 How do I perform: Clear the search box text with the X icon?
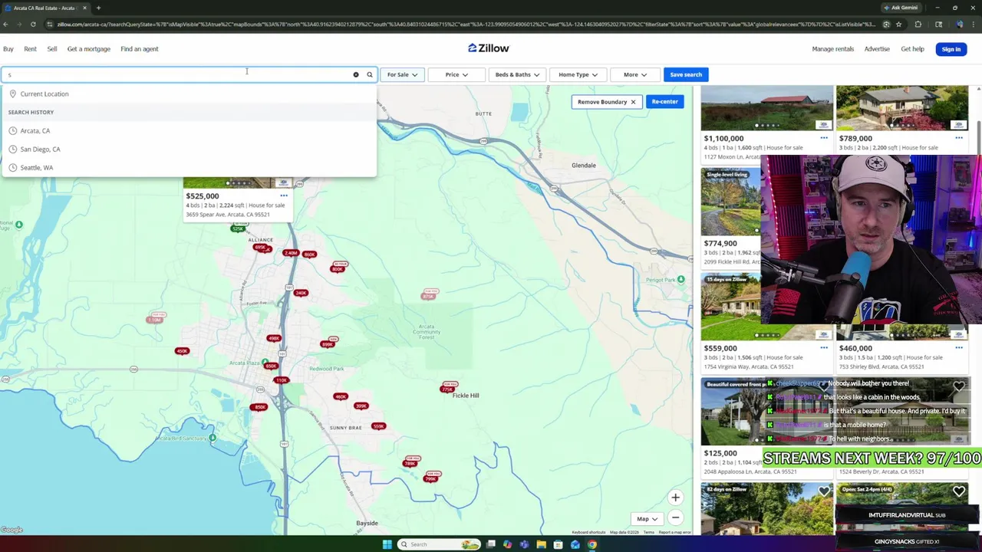356,74
